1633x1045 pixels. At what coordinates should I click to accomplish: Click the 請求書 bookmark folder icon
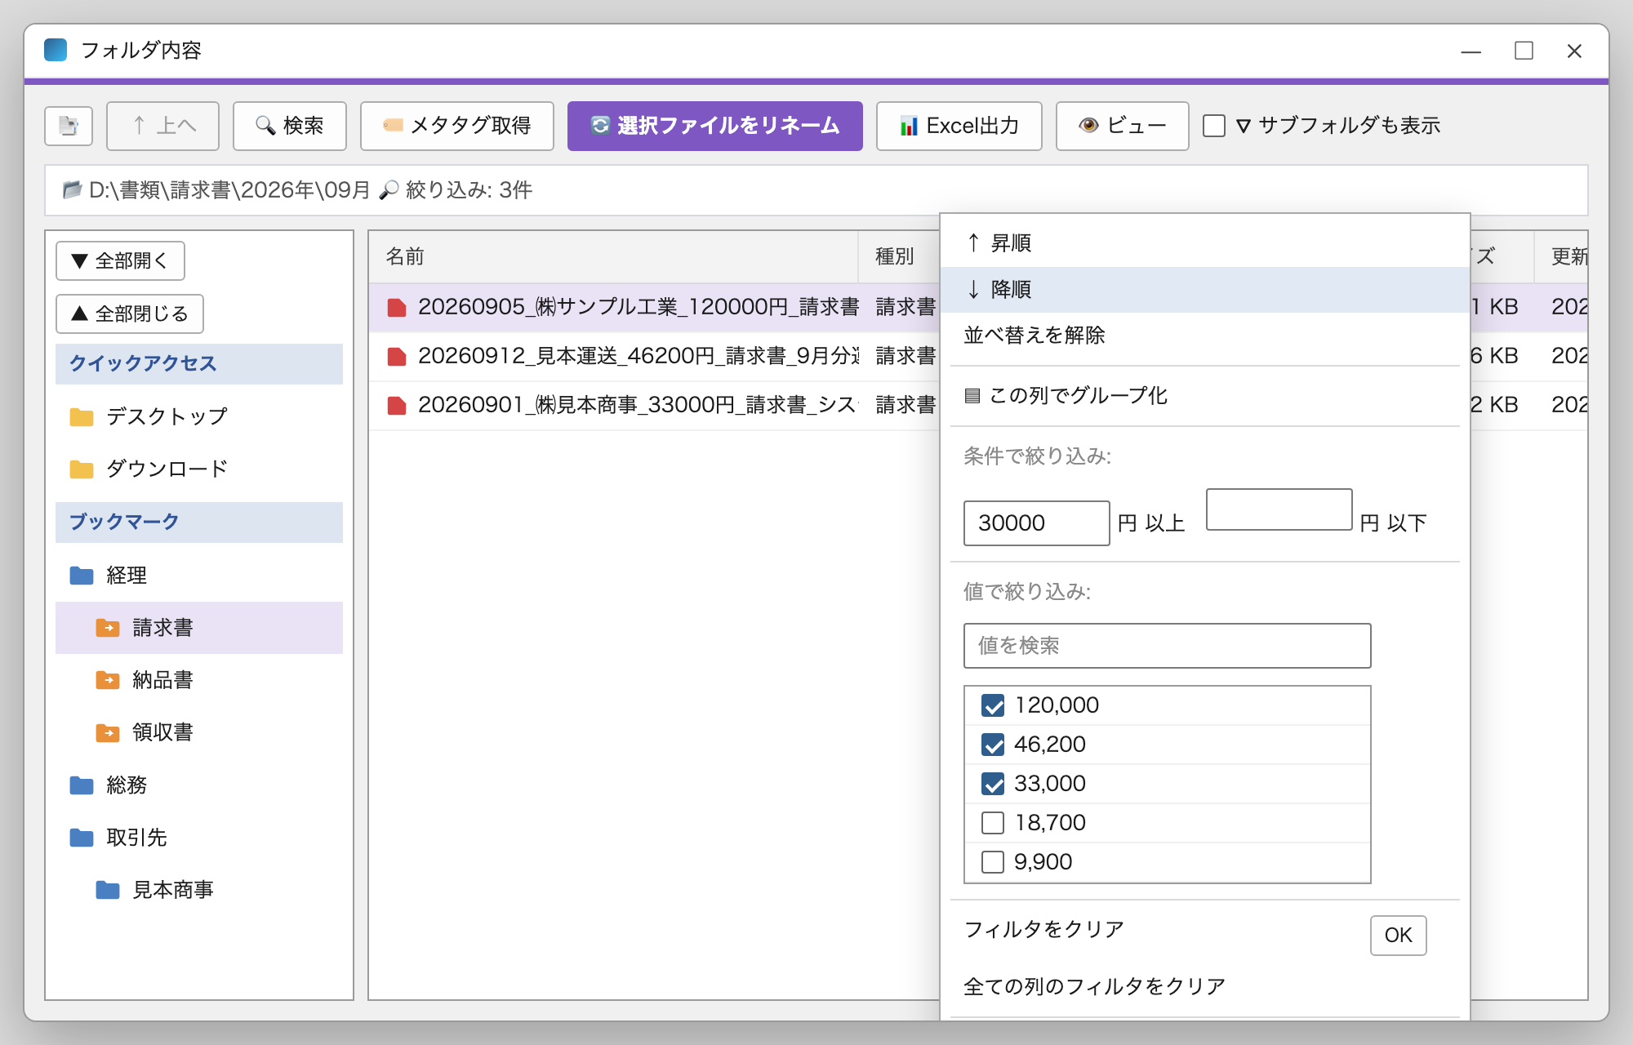pyautogui.click(x=108, y=627)
